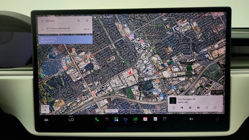
Task: Tap the clock icon beside Great Meadow Dr
Action: [x=43, y=30]
